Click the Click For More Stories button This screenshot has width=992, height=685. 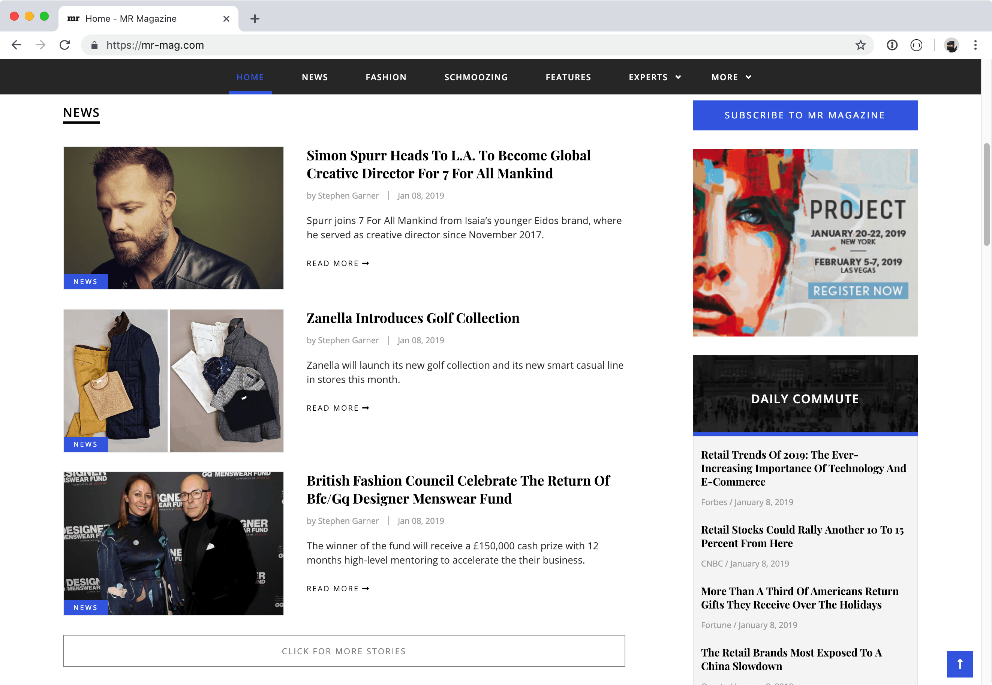(344, 651)
